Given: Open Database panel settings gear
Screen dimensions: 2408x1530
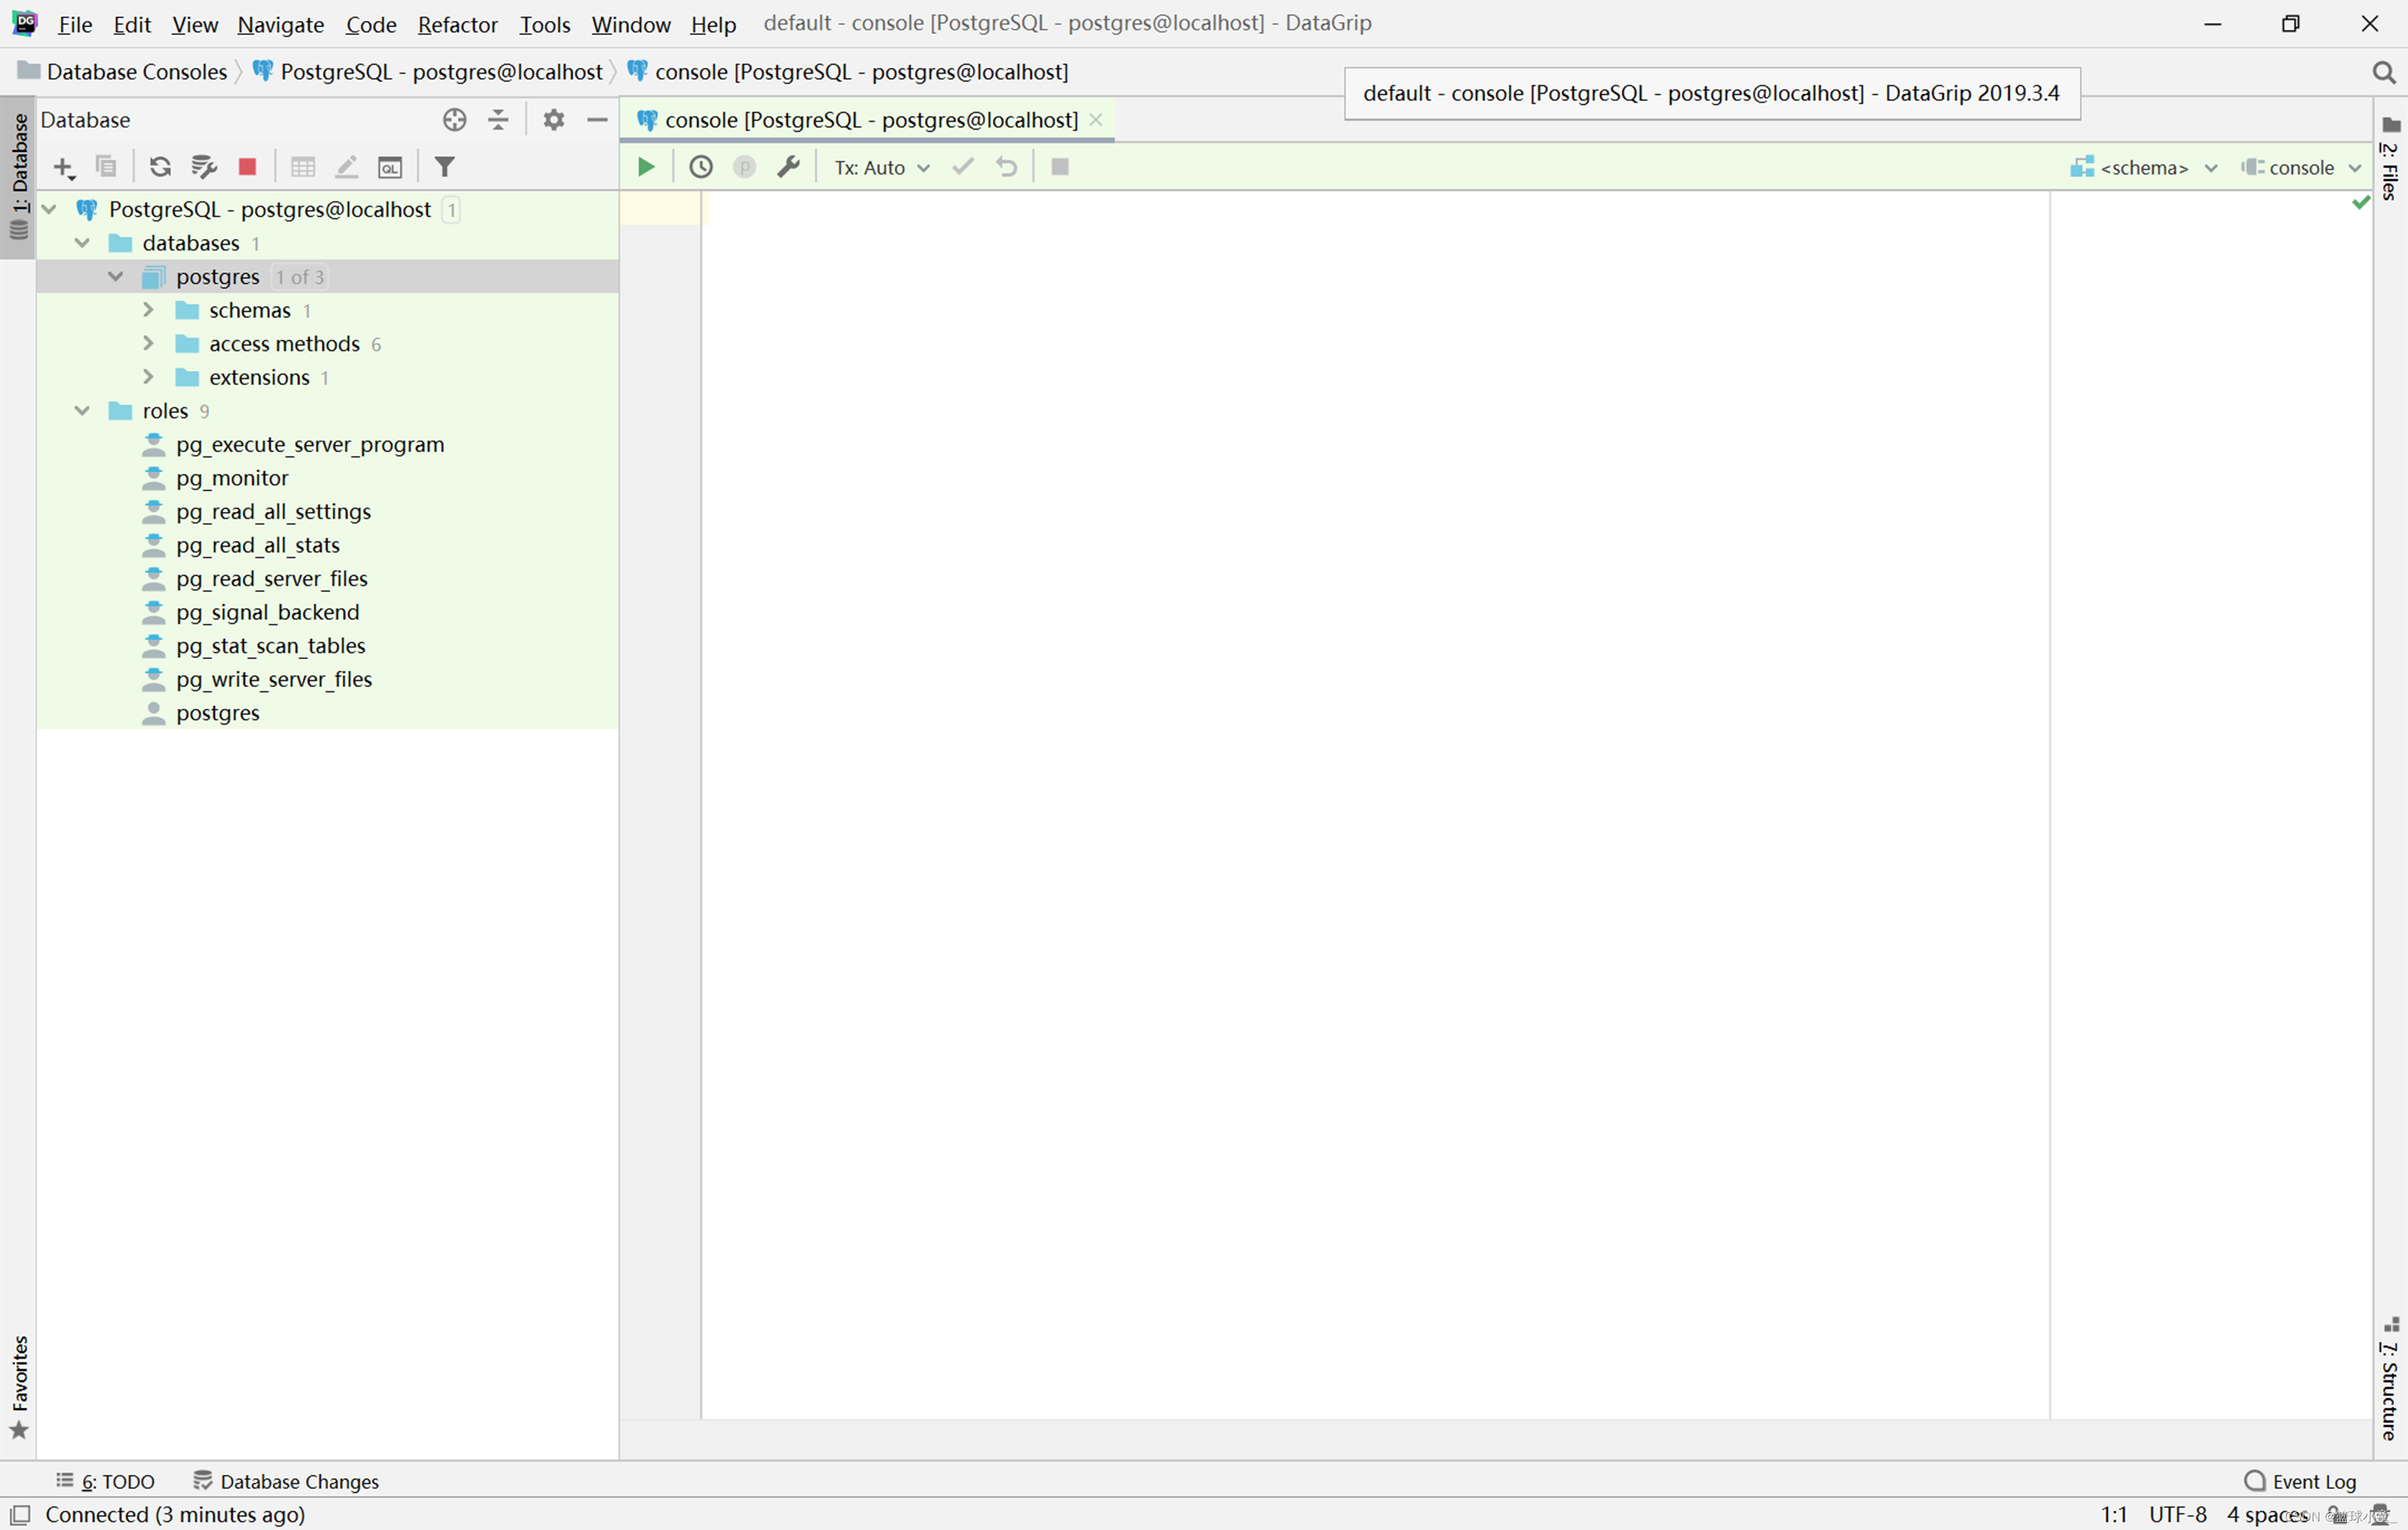Looking at the screenshot, I should click(x=554, y=120).
